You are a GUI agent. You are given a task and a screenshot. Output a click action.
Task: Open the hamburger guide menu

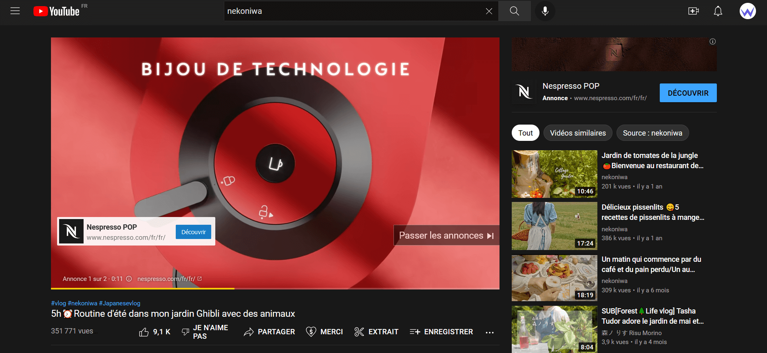(x=15, y=11)
